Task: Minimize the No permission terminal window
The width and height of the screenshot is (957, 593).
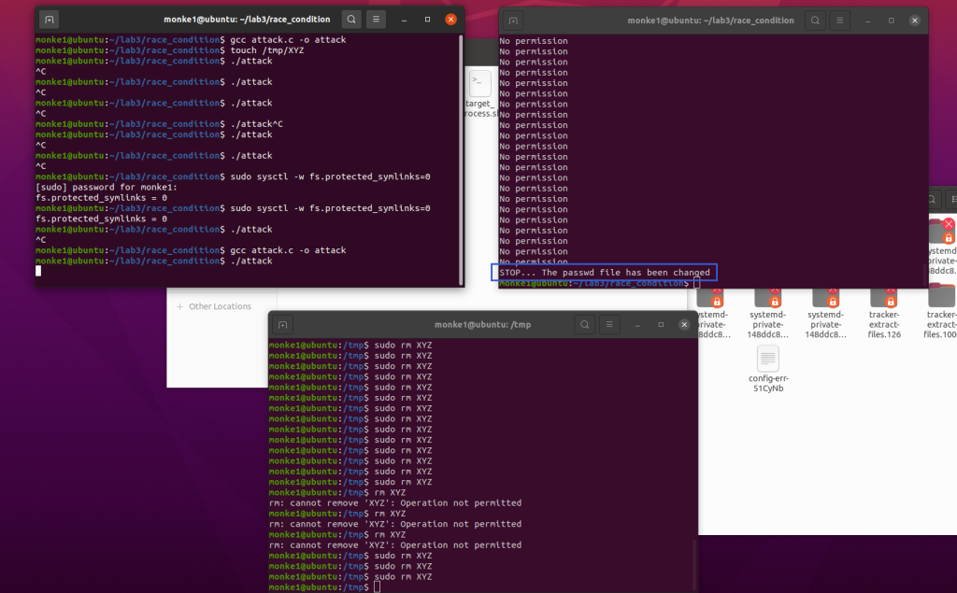Action: 867,21
